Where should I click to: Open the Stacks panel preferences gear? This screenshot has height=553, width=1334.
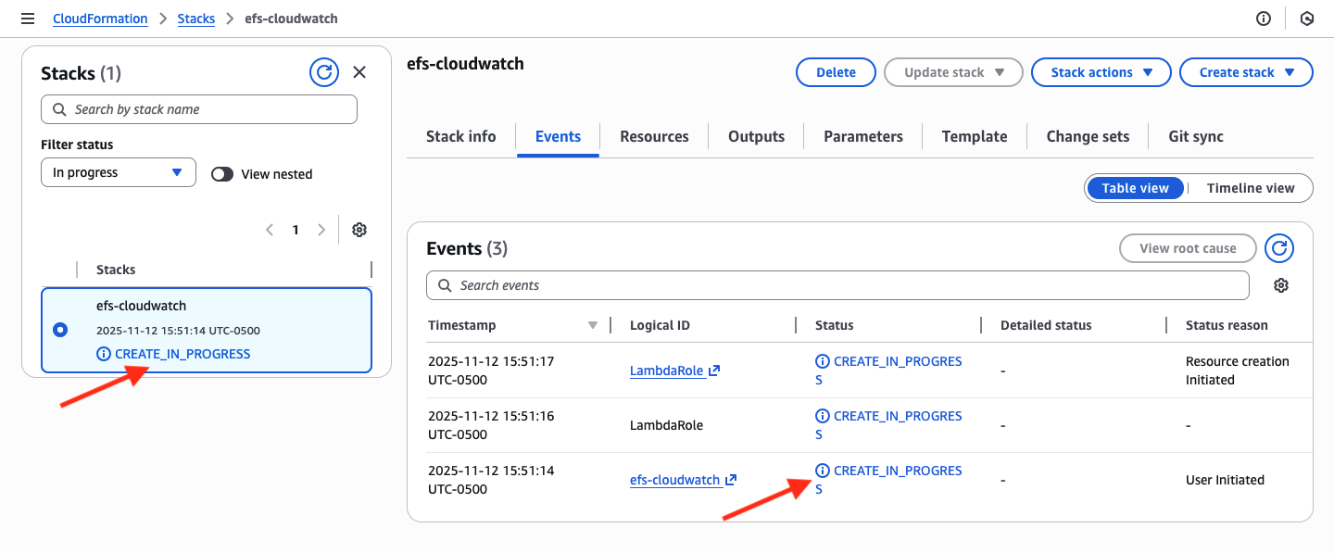point(359,229)
